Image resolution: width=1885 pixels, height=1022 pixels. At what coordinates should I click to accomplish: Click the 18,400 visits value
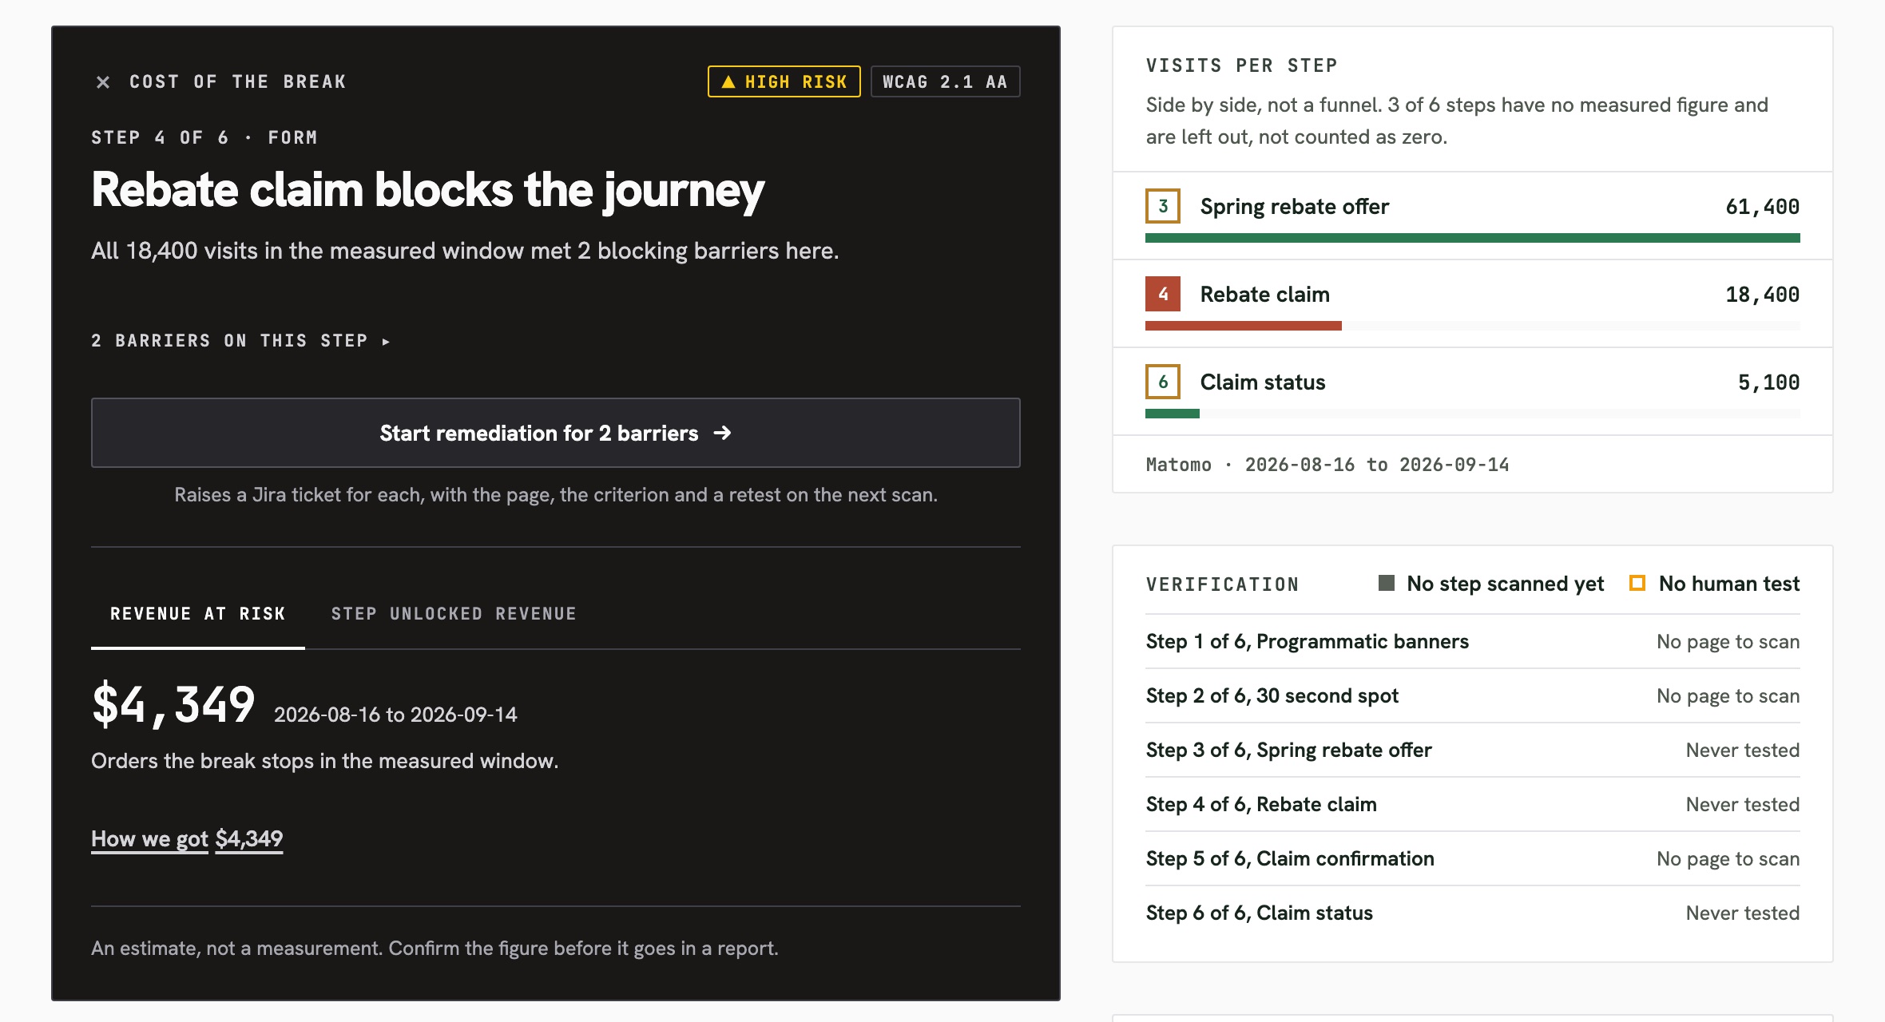(x=1762, y=295)
